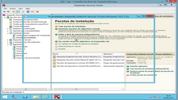Click the orange Kaspersky toolbar icon
This screenshot has height=100, width=178.
(38, 12)
